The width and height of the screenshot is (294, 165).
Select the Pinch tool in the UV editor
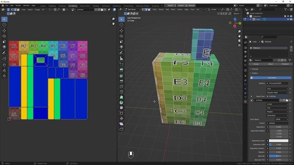point(4,76)
